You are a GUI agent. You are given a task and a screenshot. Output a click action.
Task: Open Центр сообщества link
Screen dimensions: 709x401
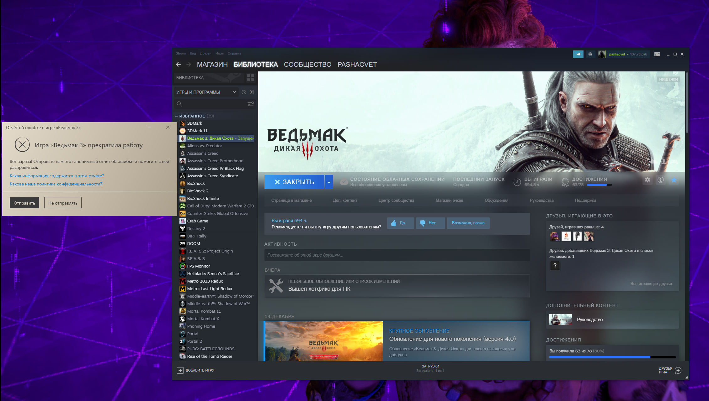click(x=396, y=200)
